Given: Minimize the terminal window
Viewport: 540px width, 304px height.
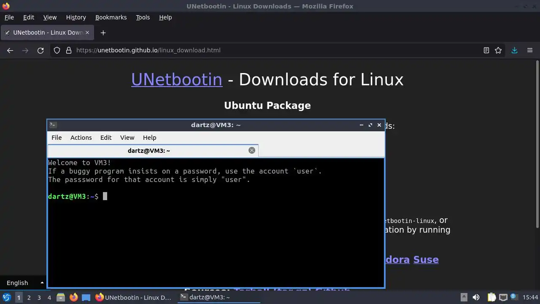Looking at the screenshot, I should coord(362,125).
